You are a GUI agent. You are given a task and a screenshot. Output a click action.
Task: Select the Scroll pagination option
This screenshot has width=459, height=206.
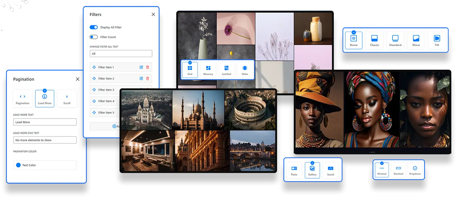click(x=67, y=97)
